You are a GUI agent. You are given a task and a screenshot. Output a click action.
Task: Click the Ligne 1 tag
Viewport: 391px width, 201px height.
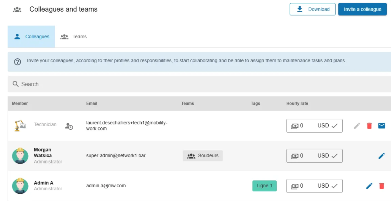pyautogui.click(x=265, y=186)
